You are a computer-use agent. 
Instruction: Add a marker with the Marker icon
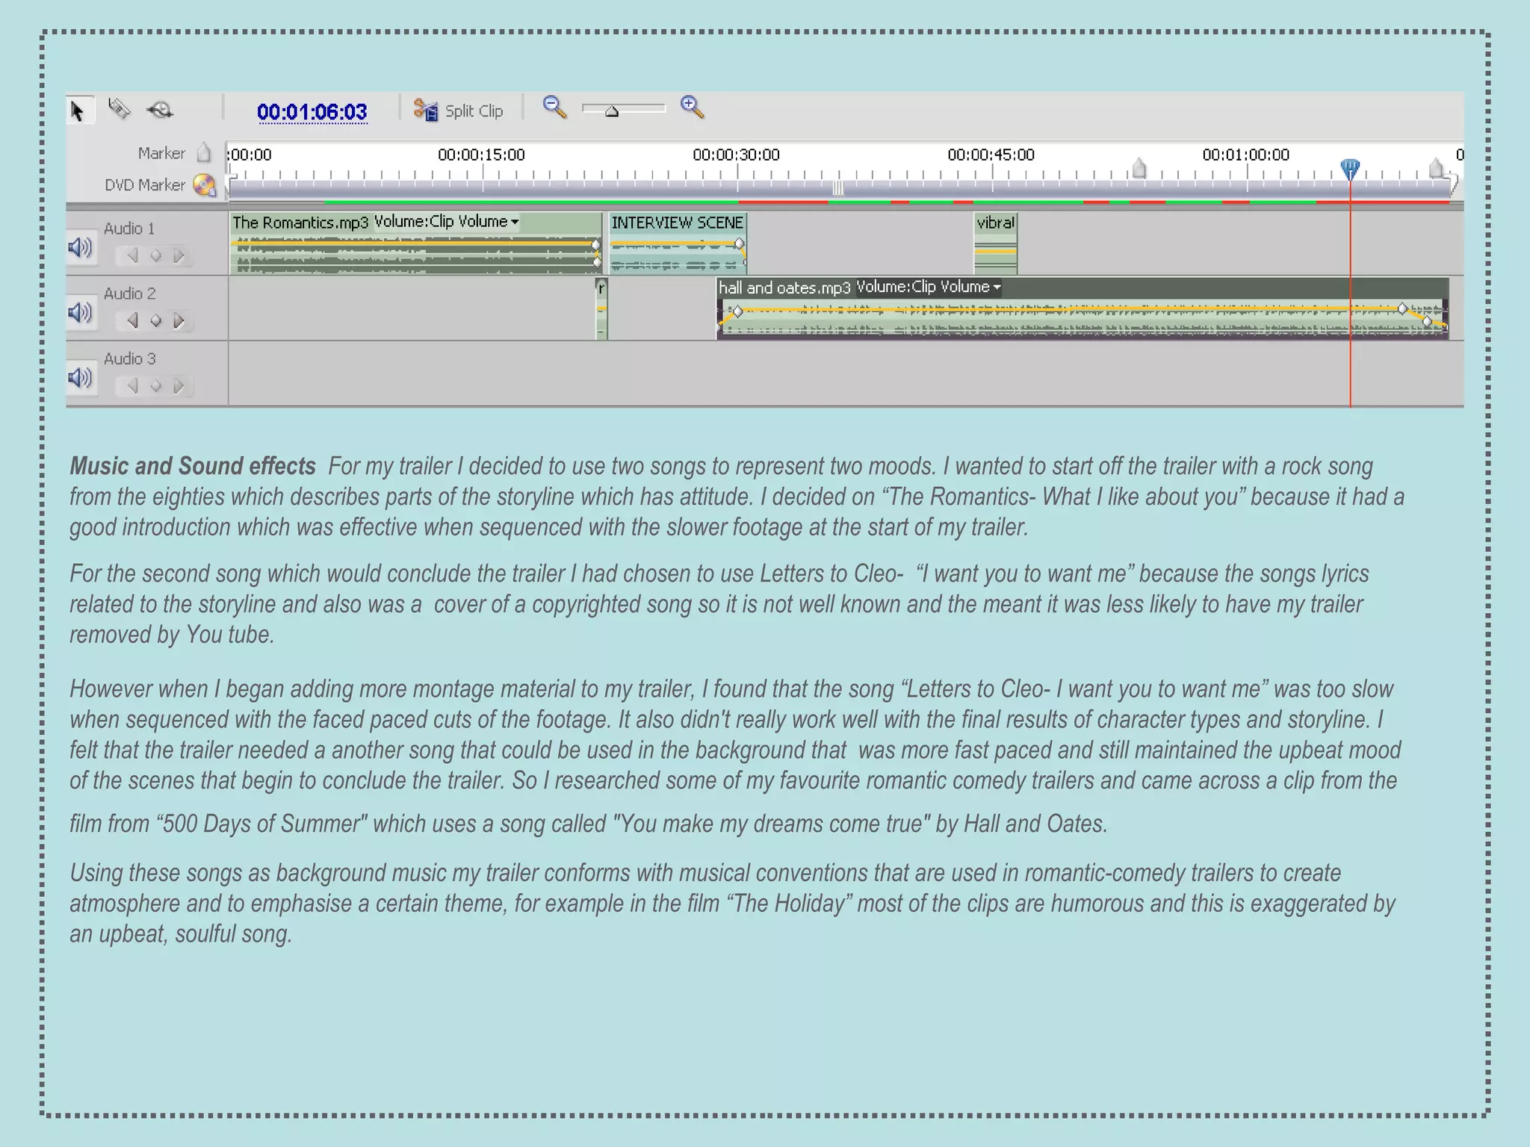tap(203, 152)
